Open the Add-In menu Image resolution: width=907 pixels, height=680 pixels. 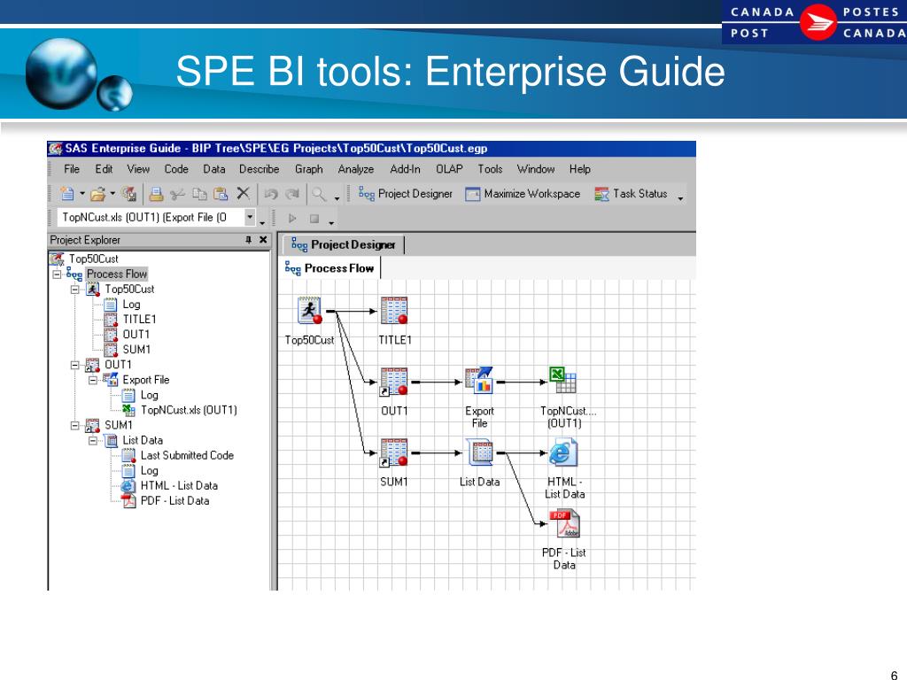tap(405, 169)
